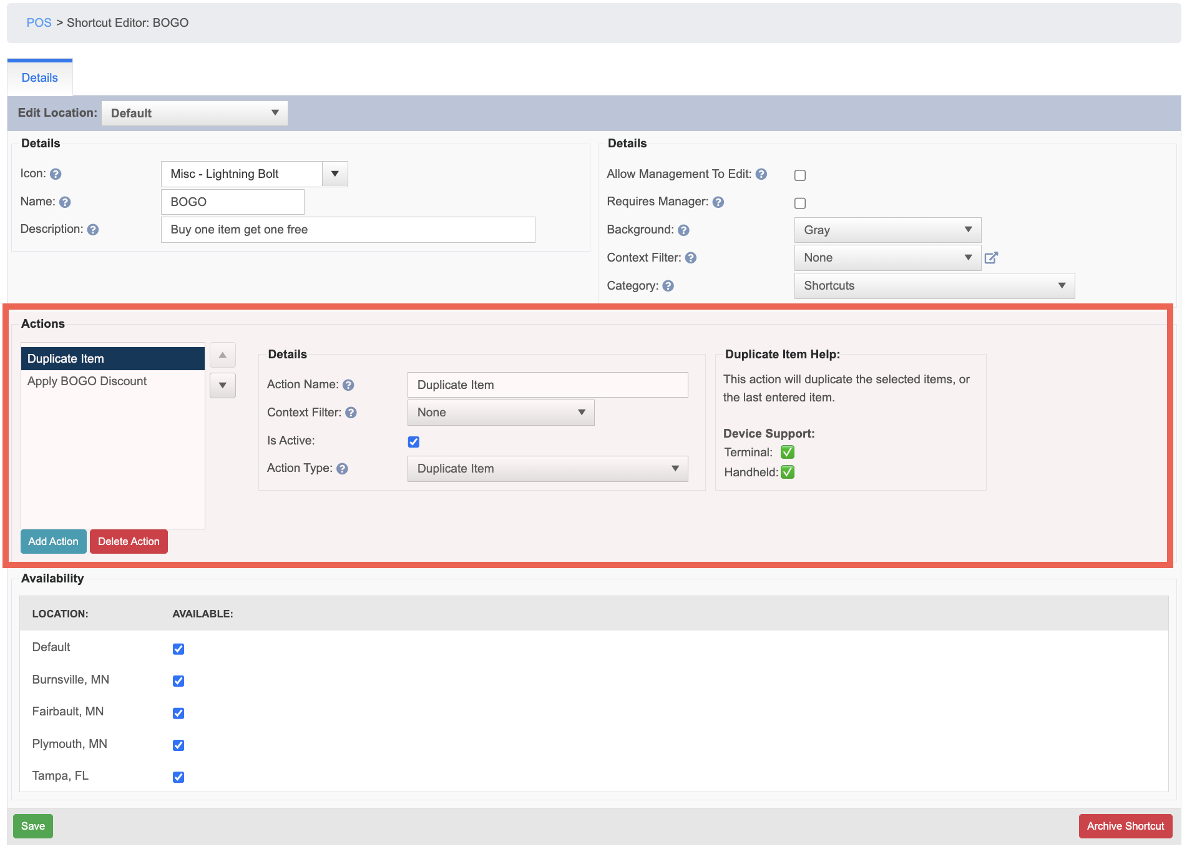Open the Edit Location dropdown
The width and height of the screenshot is (1187, 854).
click(195, 113)
